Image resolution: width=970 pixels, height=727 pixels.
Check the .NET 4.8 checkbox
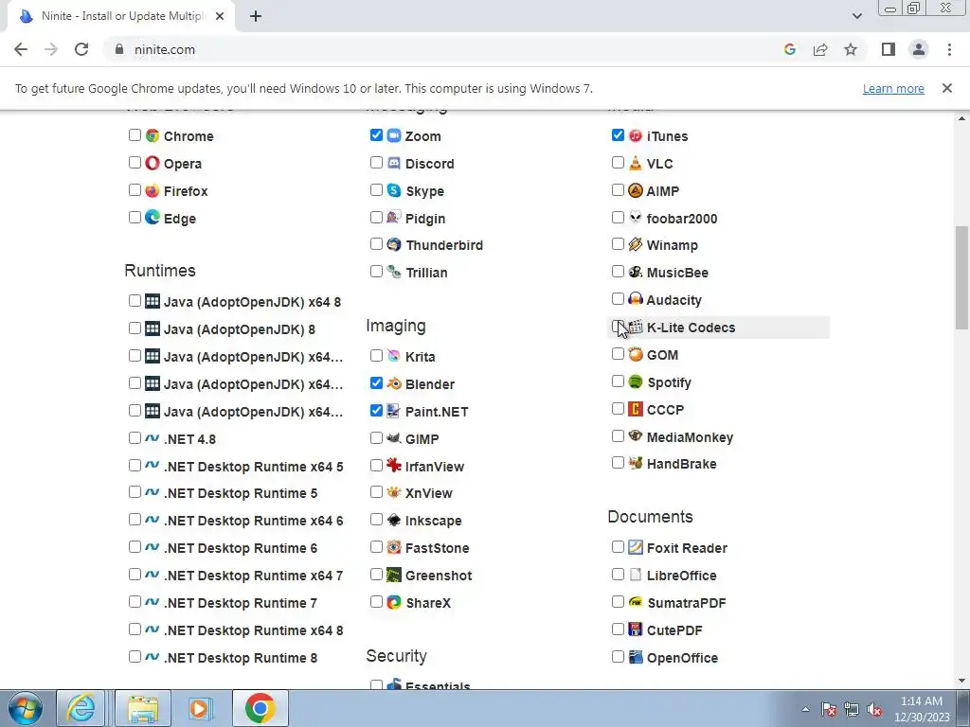pyautogui.click(x=135, y=437)
